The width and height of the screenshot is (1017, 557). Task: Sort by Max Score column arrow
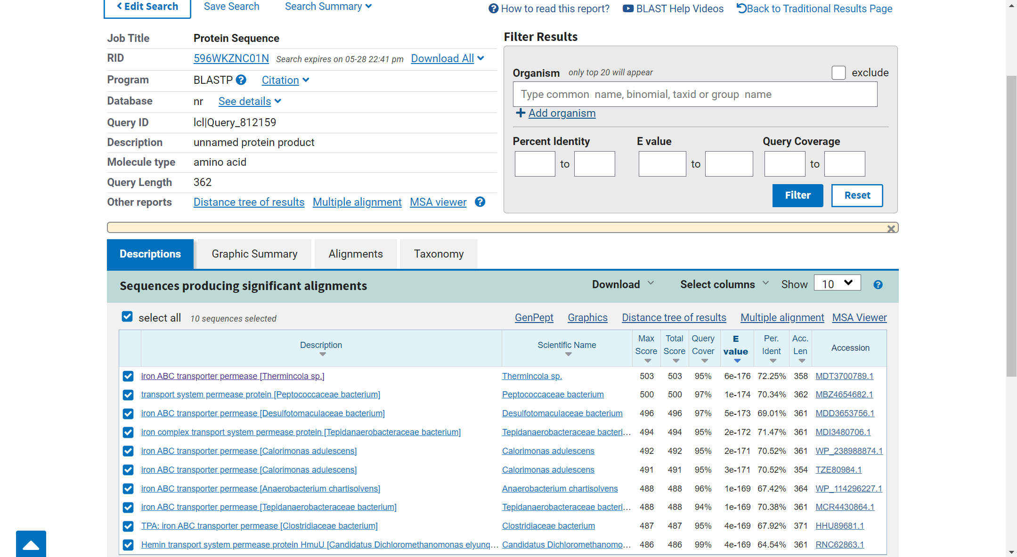648,361
